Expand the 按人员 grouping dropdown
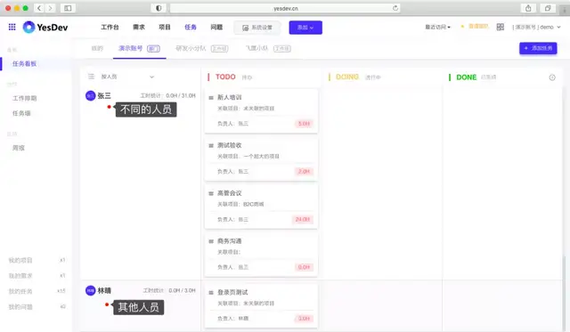The image size is (570, 332). click(x=127, y=77)
